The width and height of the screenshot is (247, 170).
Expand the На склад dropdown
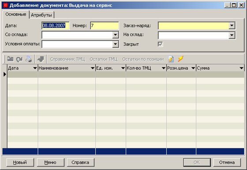[x=232, y=35]
